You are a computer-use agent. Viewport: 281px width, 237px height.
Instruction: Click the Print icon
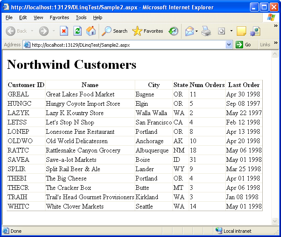point(206,31)
